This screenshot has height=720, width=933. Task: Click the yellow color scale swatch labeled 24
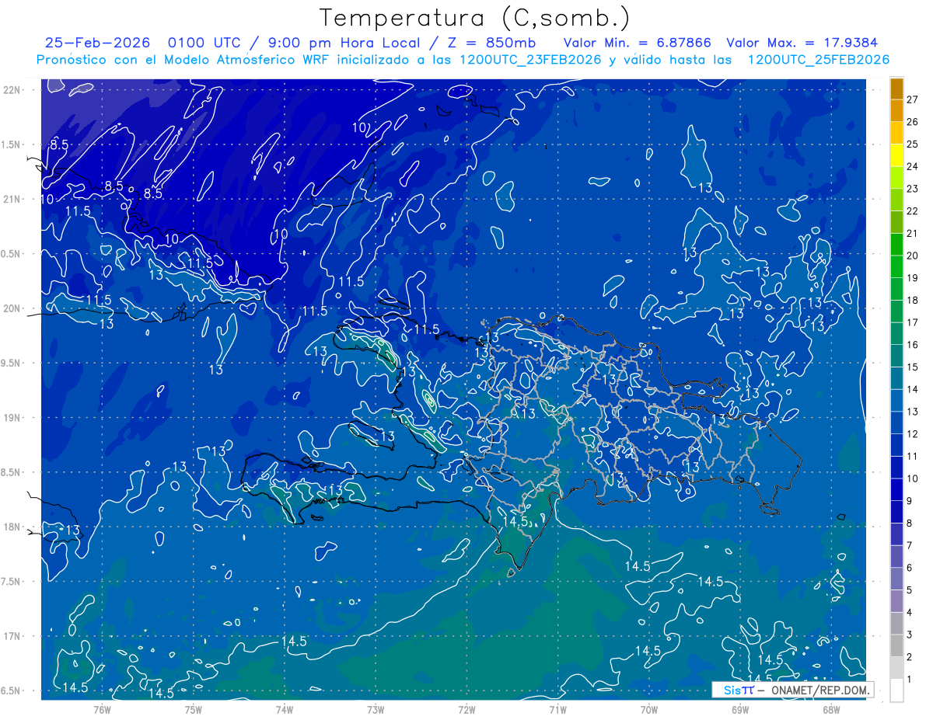pos(896,155)
